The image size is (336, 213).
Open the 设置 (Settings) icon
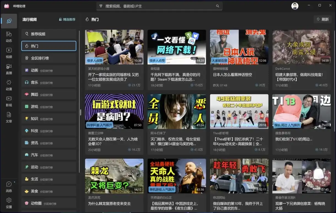(9, 202)
